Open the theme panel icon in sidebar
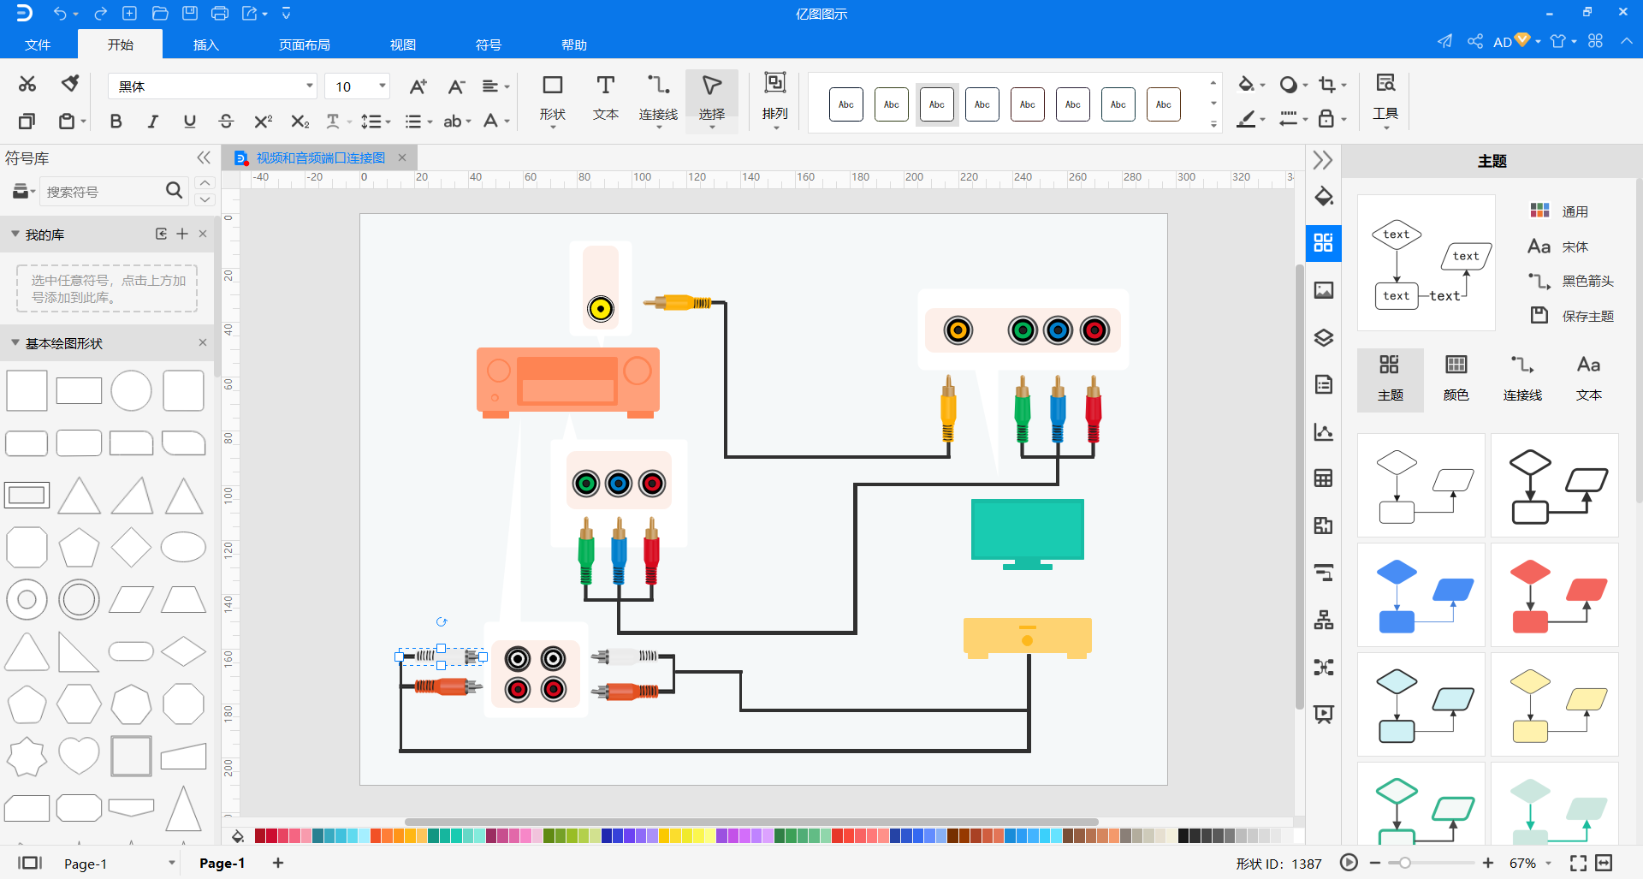Screen dimensions: 1643x879 pos(1323,242)
